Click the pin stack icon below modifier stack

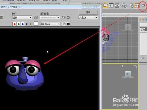[143, 58]
